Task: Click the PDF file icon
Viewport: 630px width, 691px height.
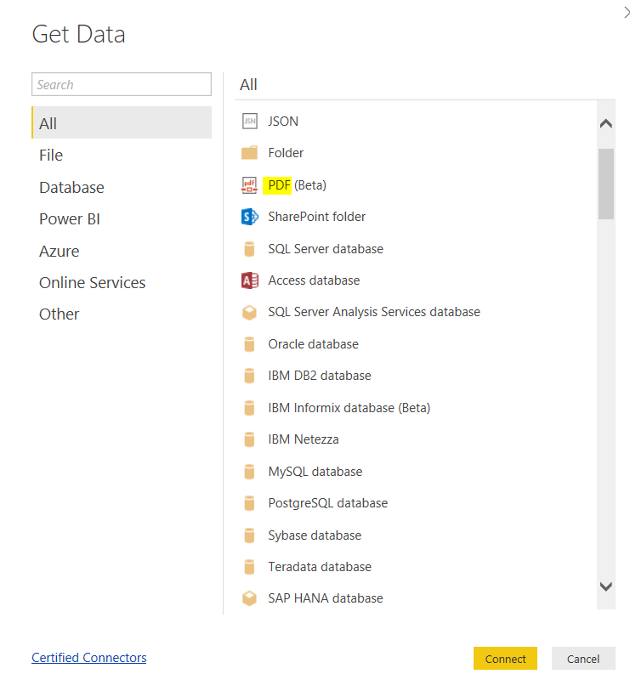Action: 249,185
